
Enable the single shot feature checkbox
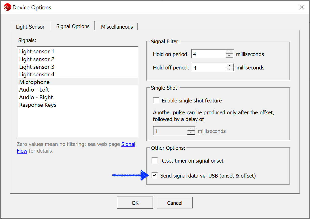(156, 101)
